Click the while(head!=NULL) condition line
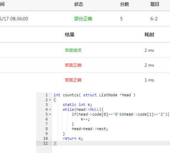170x153 pixels. click(x=83, y=110)
